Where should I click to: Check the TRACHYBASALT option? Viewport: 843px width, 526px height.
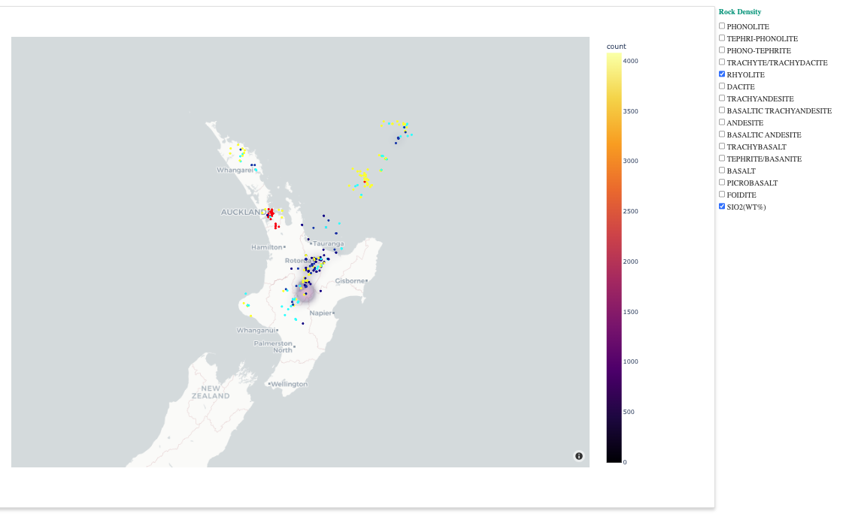pos(721,145)
